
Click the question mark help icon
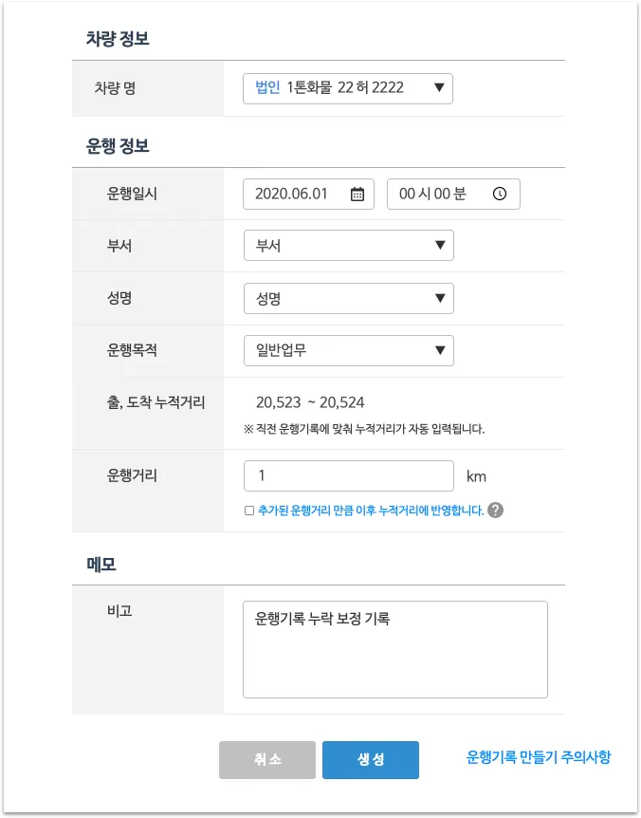495,511
